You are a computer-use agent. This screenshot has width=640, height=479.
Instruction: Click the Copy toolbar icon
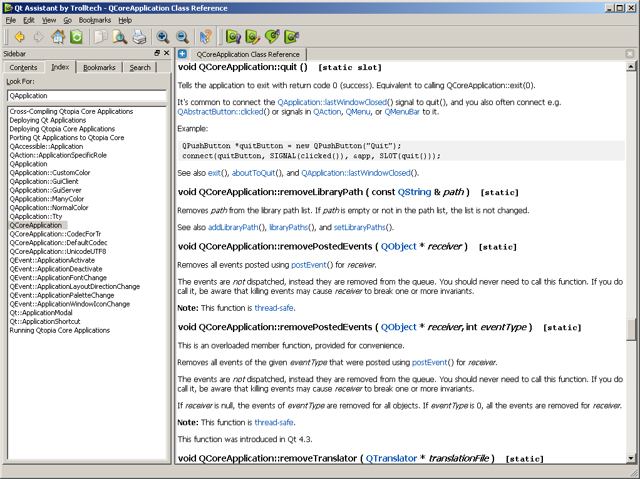(100, 37)
